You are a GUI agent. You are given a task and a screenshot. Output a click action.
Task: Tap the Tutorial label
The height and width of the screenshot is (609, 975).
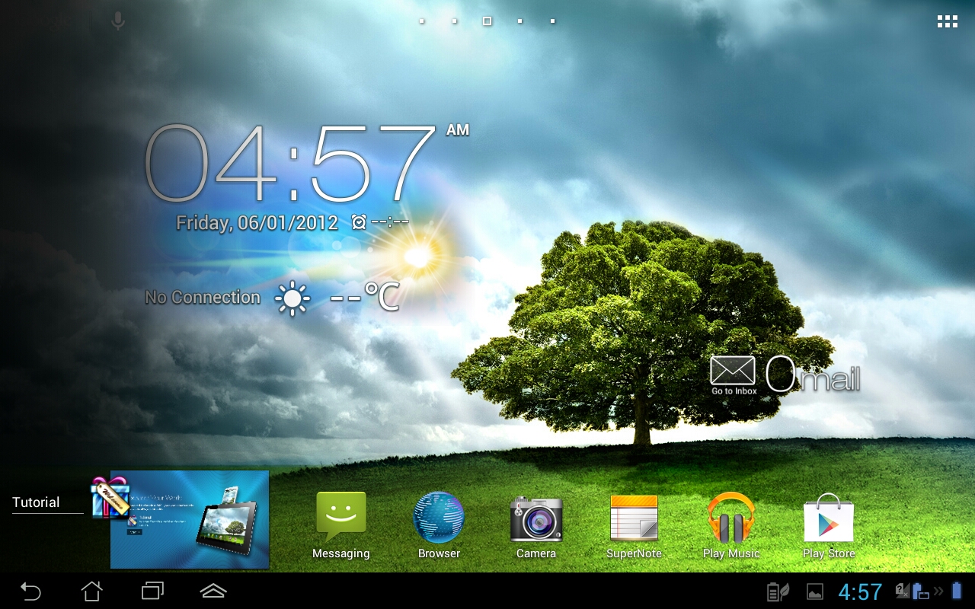pyautogui.click(x=36, y=502)
